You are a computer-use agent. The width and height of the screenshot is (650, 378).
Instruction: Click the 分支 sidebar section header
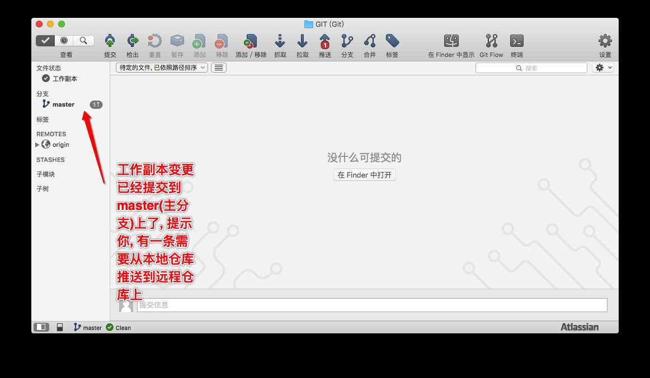coord(43,93)
